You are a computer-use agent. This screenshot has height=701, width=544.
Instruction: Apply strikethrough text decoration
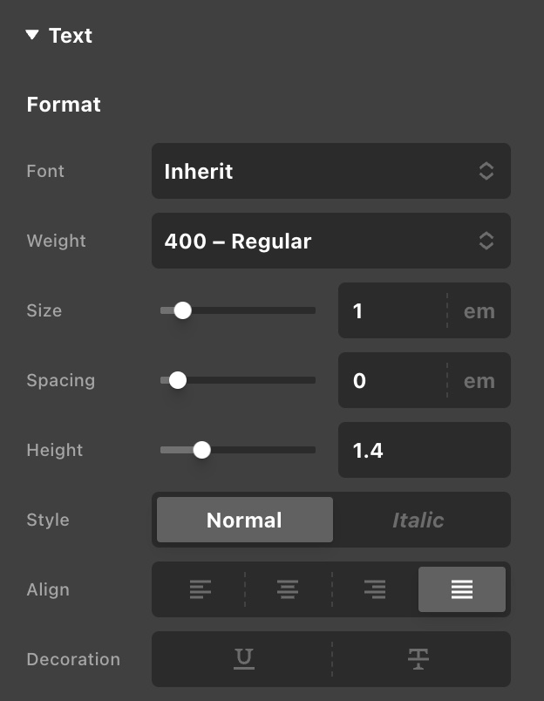coord(418,659)
